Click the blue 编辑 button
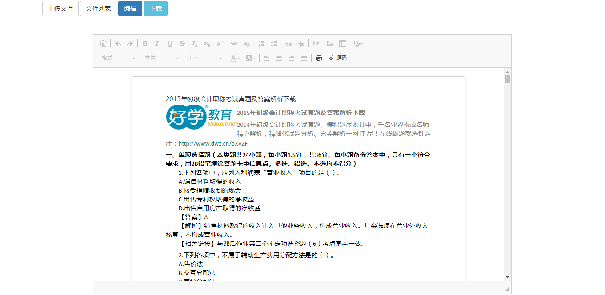Image resolution: width=605 pixels, height=295 pixels. [x=130, y=8]
